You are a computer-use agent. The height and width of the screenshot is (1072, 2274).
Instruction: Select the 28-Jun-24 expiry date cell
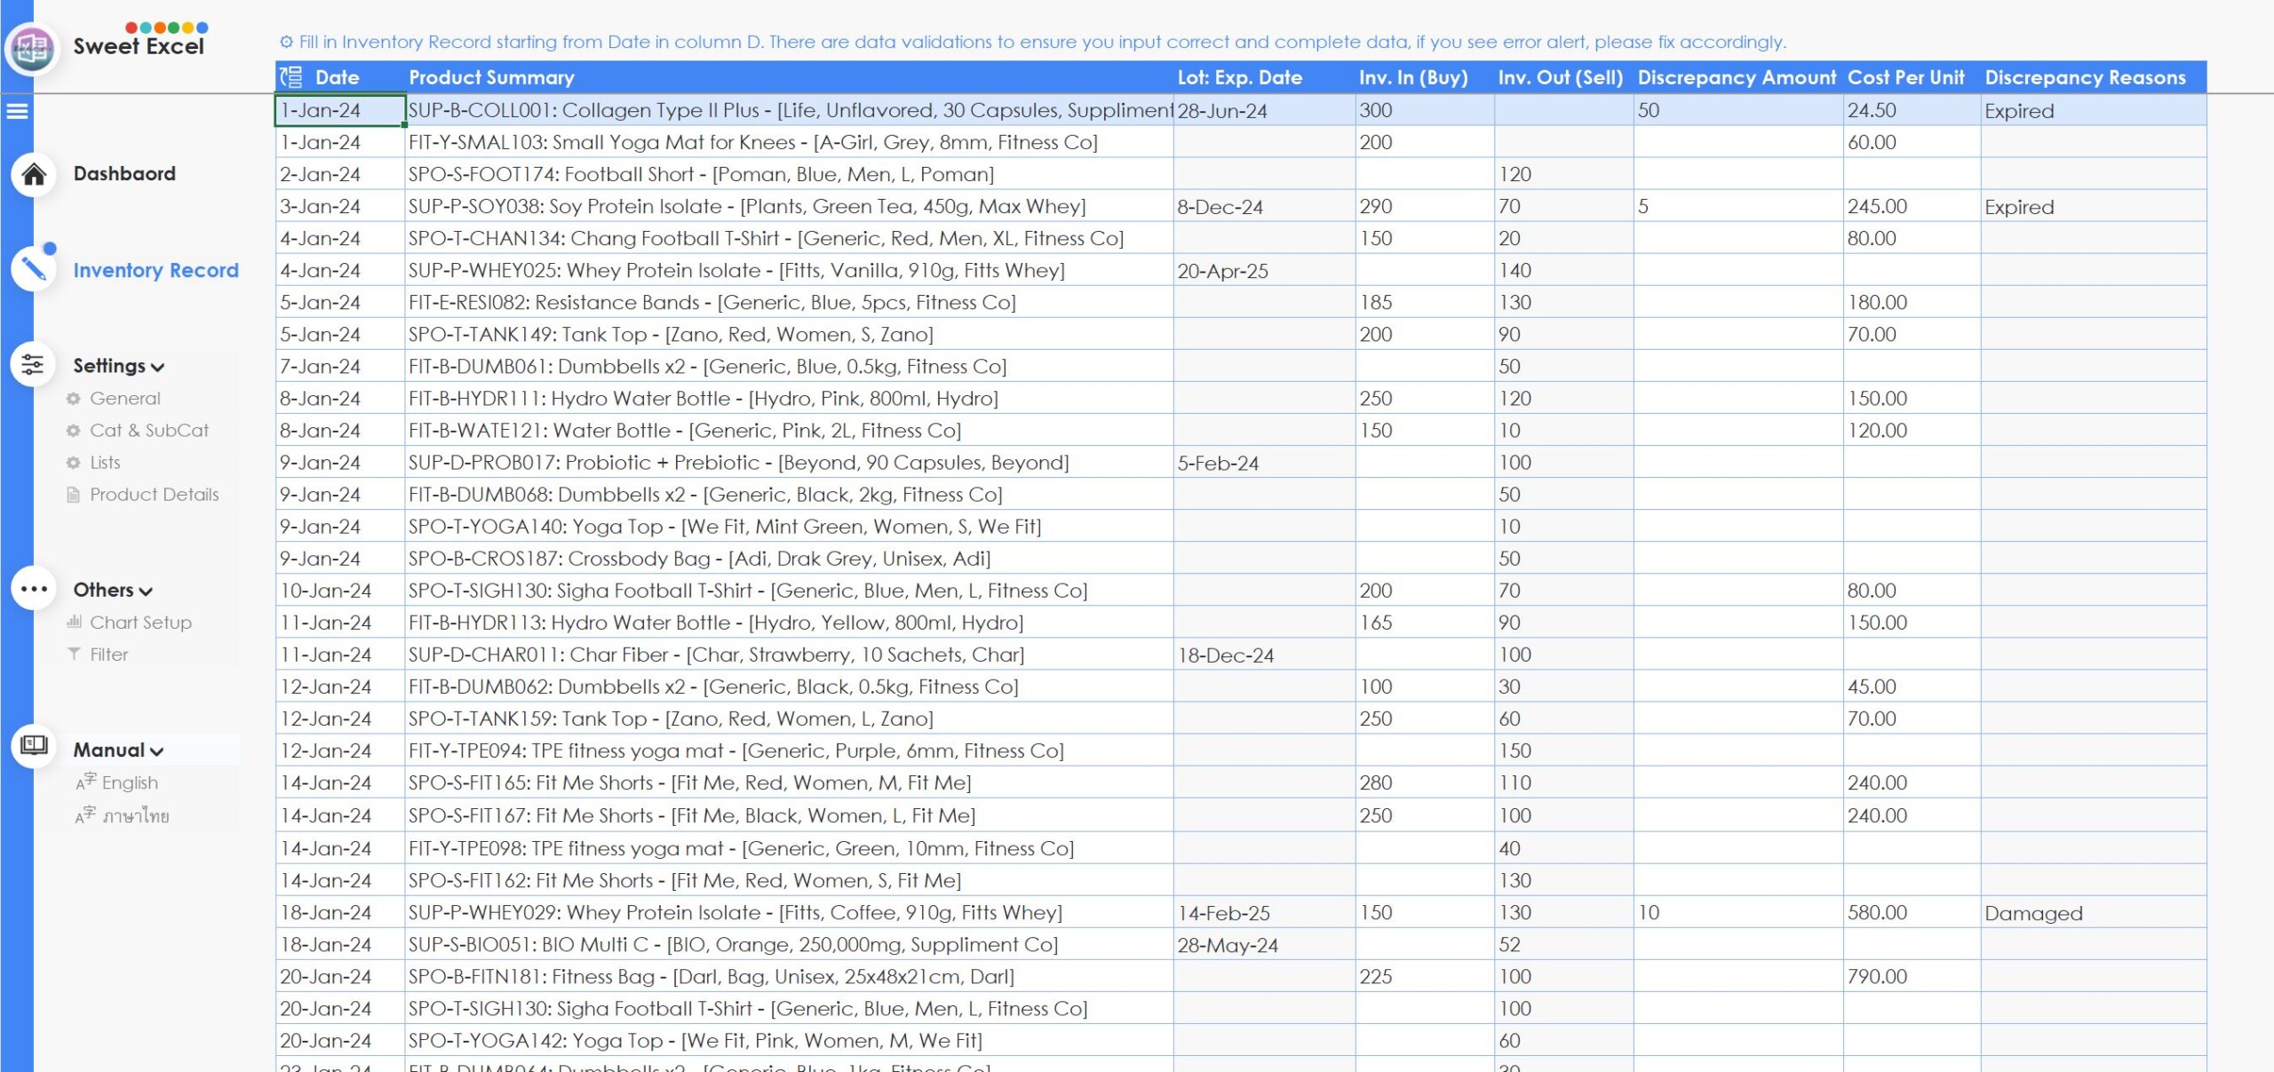pyautogui.click(x=1265, y=110)
